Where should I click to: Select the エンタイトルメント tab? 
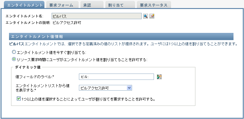(x=25, y=5)
